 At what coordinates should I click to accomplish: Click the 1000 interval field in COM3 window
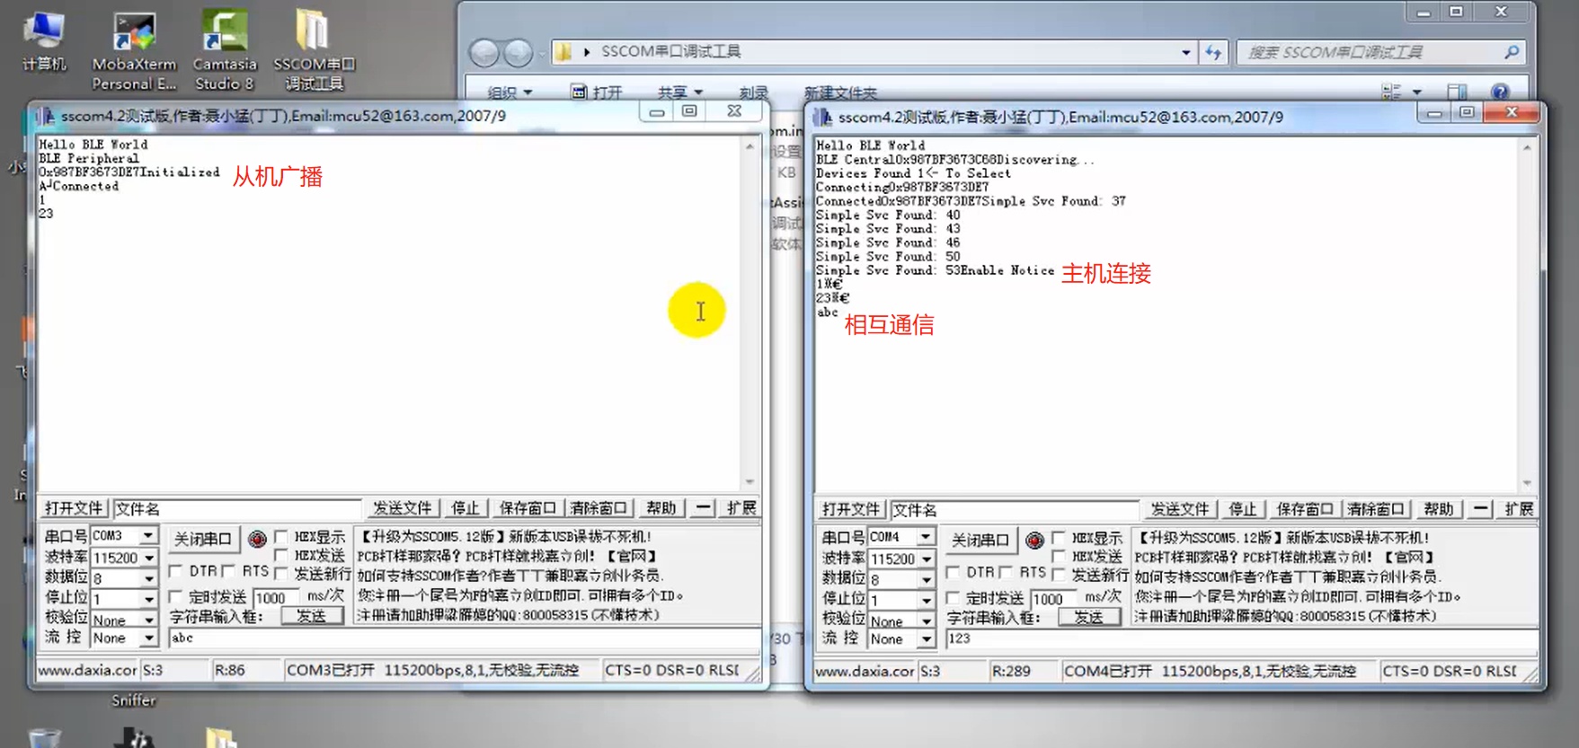tap(275, 597)
